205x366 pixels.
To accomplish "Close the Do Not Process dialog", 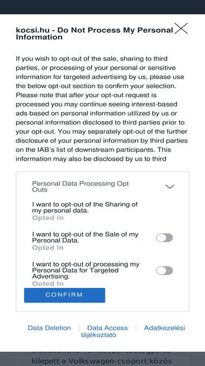I will [181, 29].
